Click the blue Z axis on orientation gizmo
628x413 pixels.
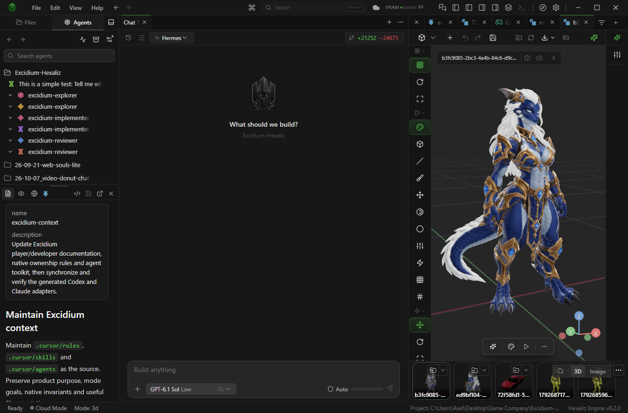tap(580, 316)
